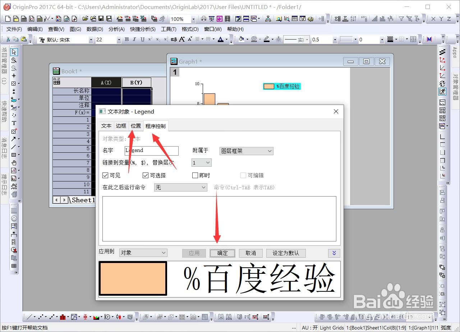The width and height of the screenshot is (460, 332).
Task: Select the Text tool
Action: click(x=14, y=123)
